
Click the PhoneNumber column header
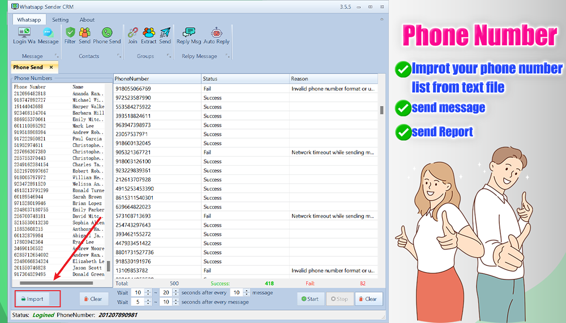coord(157,79)
